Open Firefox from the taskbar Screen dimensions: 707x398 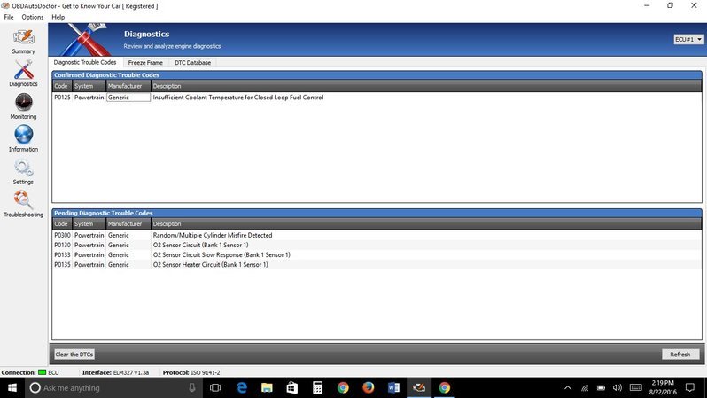coord(369,387)
